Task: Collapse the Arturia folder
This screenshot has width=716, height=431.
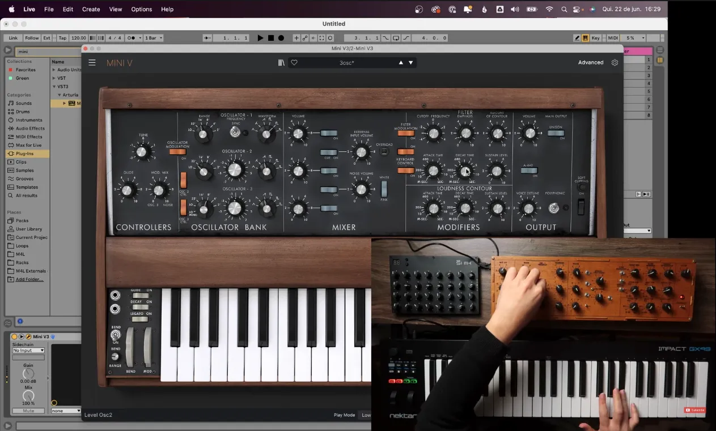Action: [59, 95]
